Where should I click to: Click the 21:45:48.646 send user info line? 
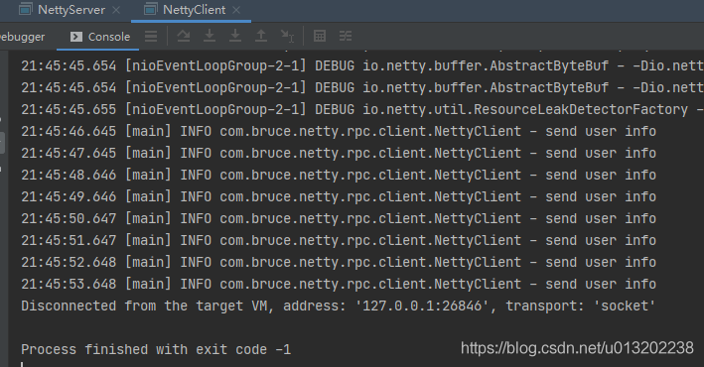pyautogui.click(x=339, y=175)
